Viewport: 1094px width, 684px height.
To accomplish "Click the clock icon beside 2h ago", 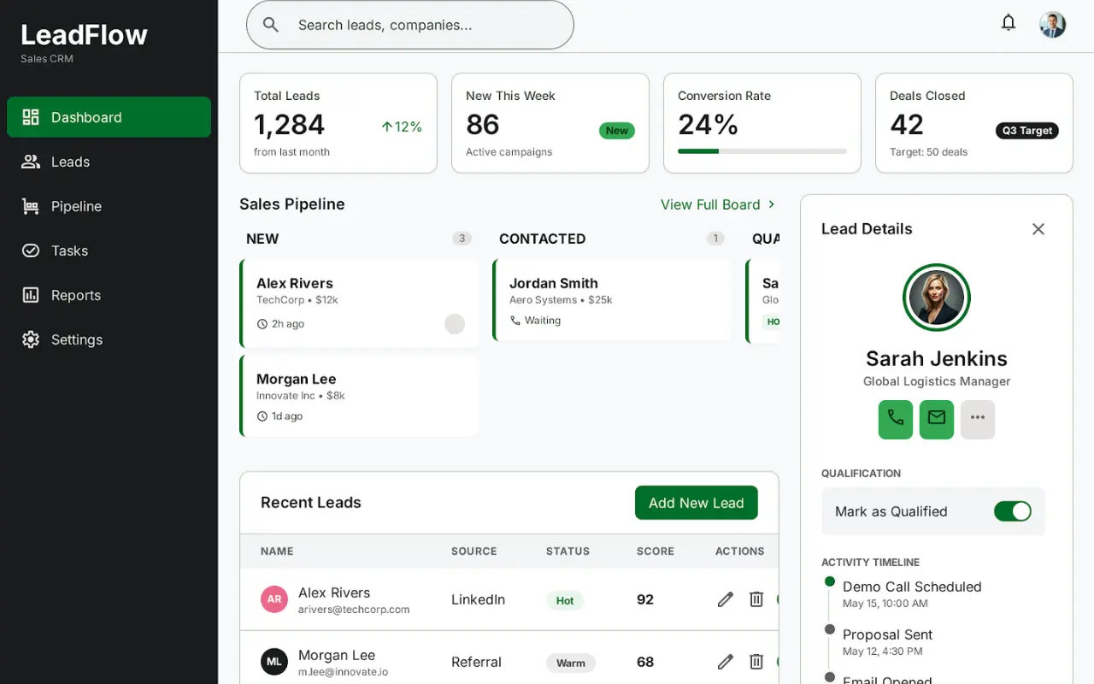I will click(x=262, y=324).
